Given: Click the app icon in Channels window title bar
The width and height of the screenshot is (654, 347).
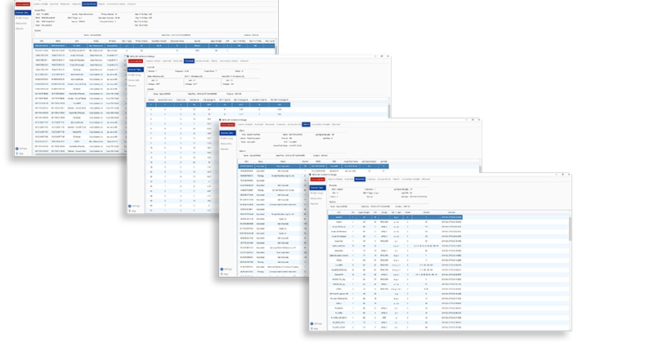Looking at the screenshot, I should pos(128,56).
